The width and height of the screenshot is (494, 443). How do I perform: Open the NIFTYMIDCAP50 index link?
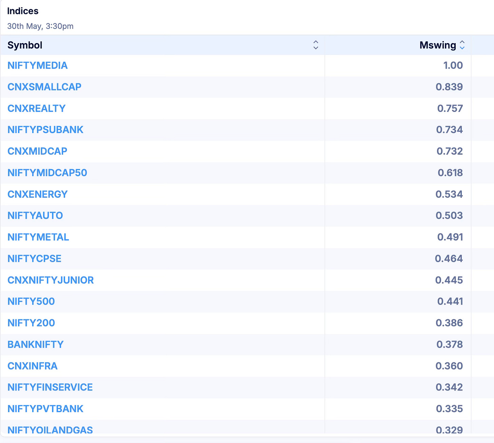47,173
